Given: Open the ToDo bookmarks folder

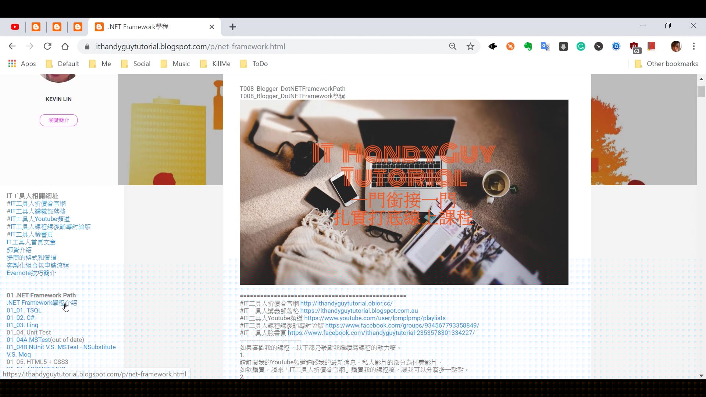Looking at the screenshot, I should (x=260, y=64).
